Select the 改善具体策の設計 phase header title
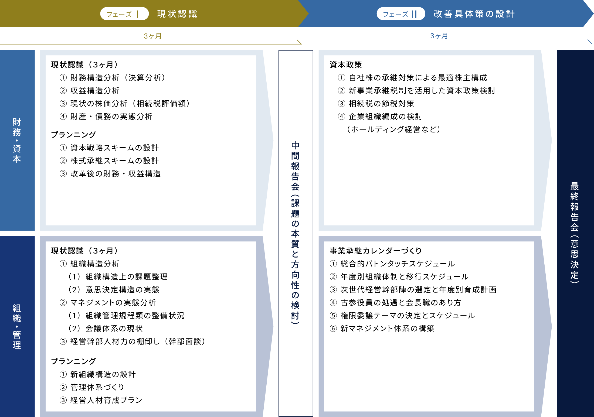This screenshot has height=417, width=594. 474,14
